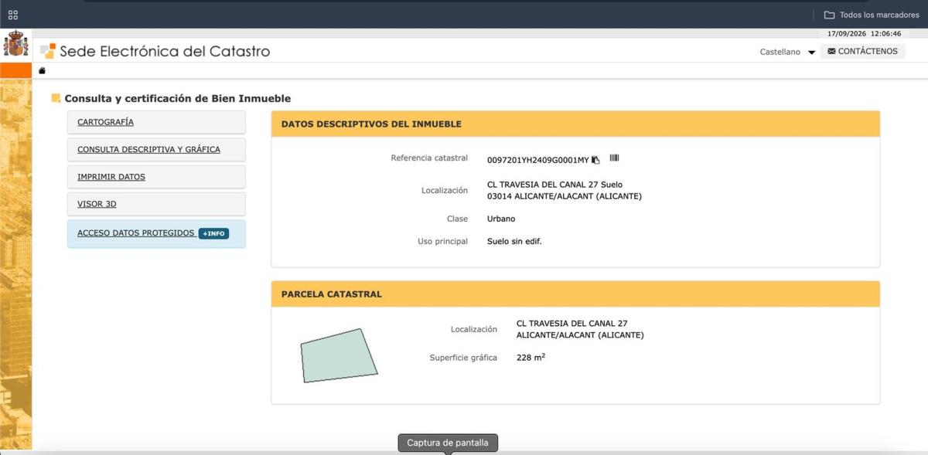Select the cadastral reference 0097201YH2409G0001MY
The image size is (928, 455).
pos(538,160)
